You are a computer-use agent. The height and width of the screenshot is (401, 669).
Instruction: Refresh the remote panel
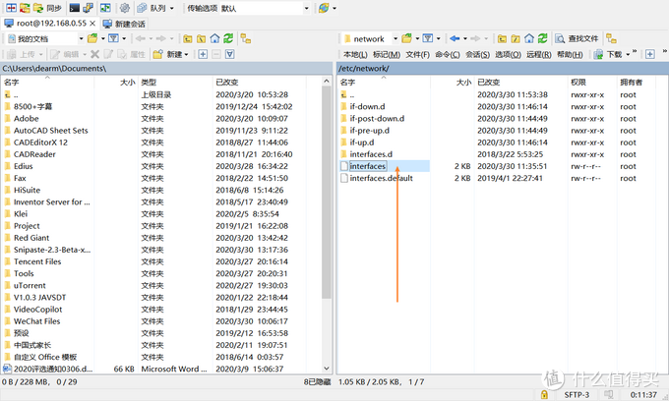(x=543, y=38)
